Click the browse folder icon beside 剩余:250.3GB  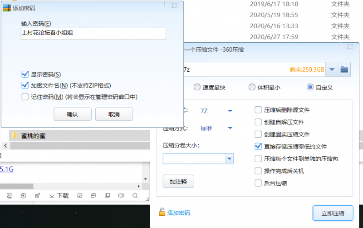(344, 69)
